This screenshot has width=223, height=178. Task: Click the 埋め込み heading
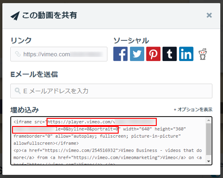pyautogui.click(x=25, y=110)
